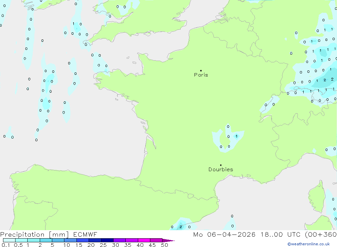Click the forecast date 06-04-2026 text
Screen dimensions: 337x247
[231, 235]
